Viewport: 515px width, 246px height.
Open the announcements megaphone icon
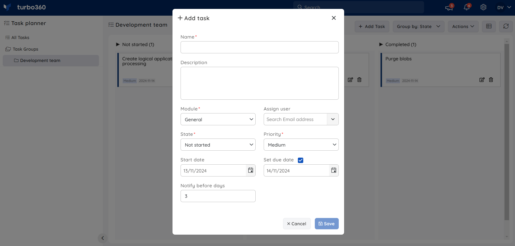click(449, 7)
